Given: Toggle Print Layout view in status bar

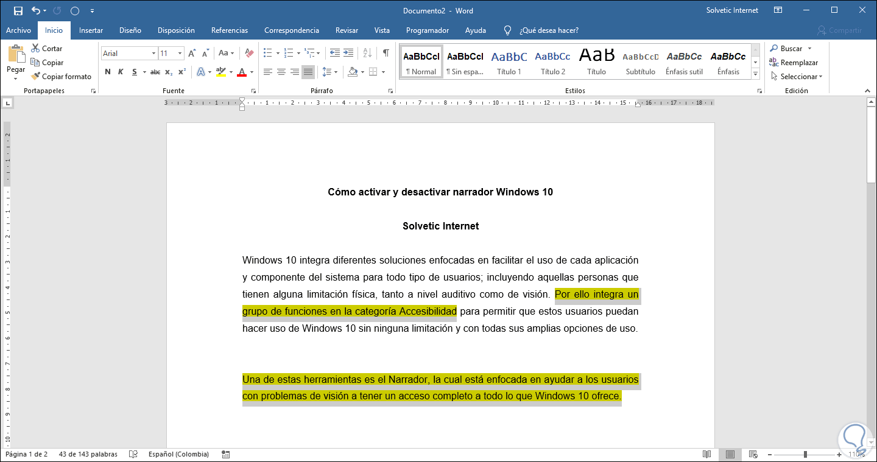Looking at the screenshot, I should coord(730,454).
